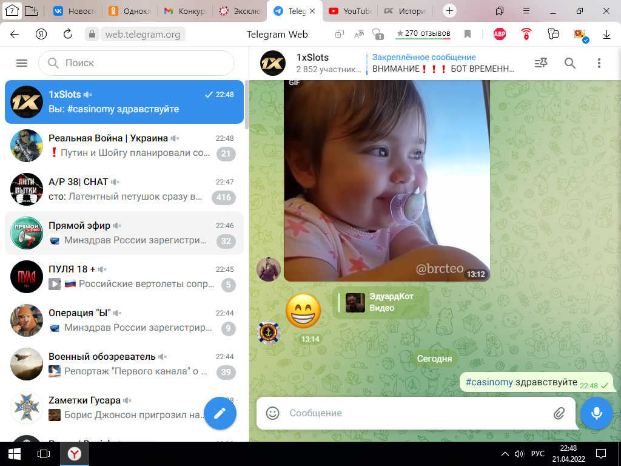This screenshot has height=466, width=621.
Task: Click the AdBlock Plus extension icon
Action: [x=499, y=34]
